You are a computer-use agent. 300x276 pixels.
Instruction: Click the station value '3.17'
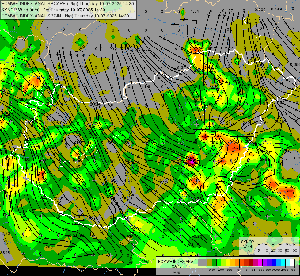146,199
